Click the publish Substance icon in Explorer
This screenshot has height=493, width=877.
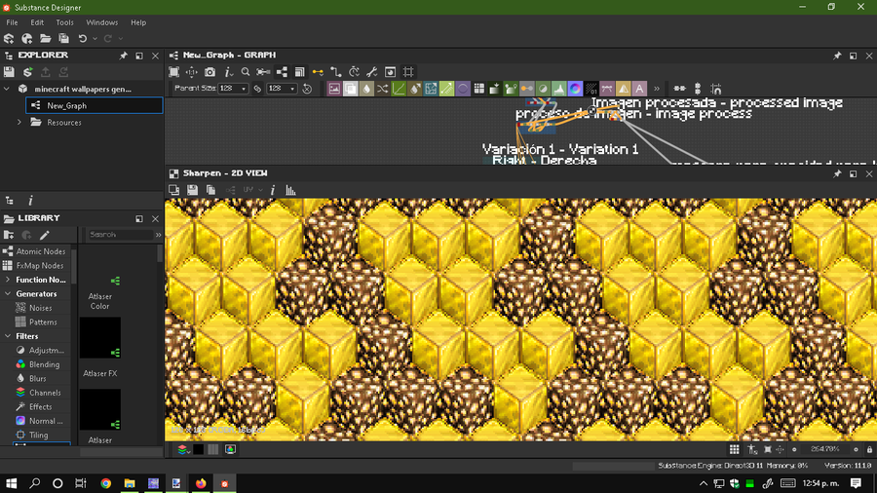tap(27, 72)
